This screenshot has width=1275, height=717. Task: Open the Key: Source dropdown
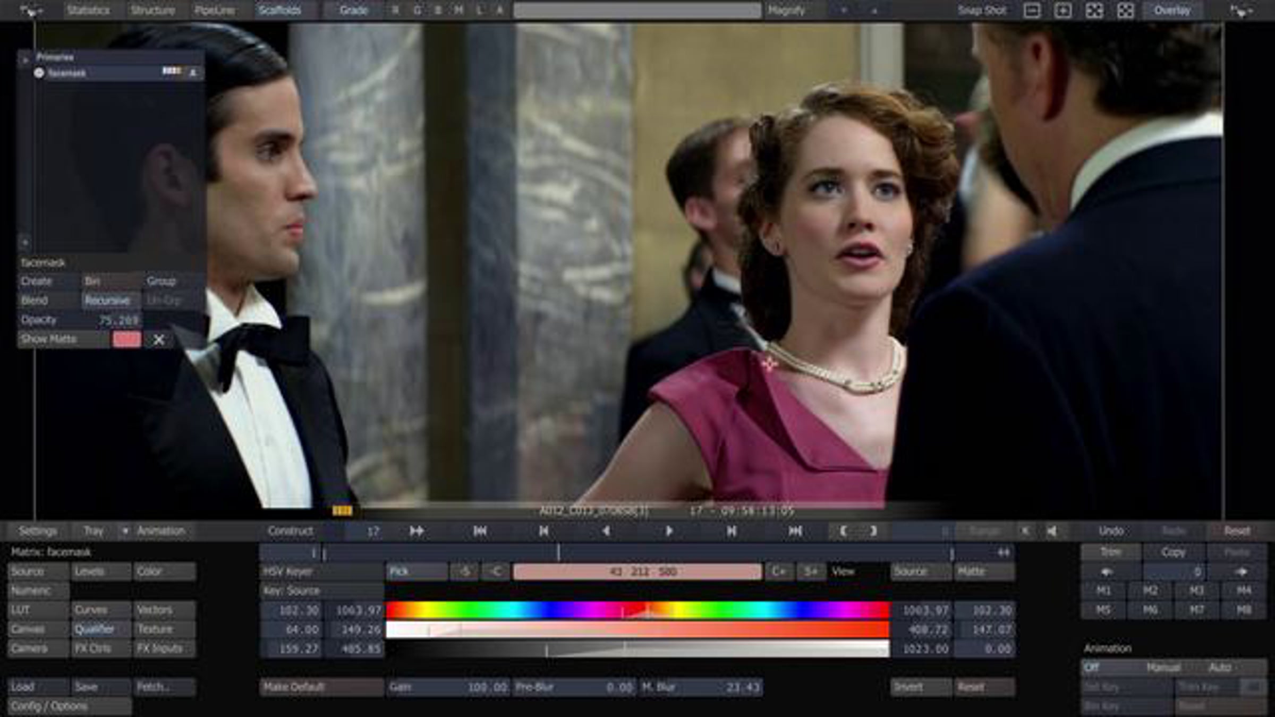[x=321, y=591]
